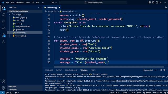Click the VS Code logo icon
The width and height of the screenshot is (168, 94).
click(2, 2)
